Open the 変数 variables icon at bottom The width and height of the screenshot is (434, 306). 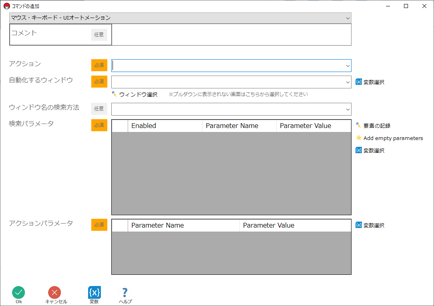click(94, 293)
